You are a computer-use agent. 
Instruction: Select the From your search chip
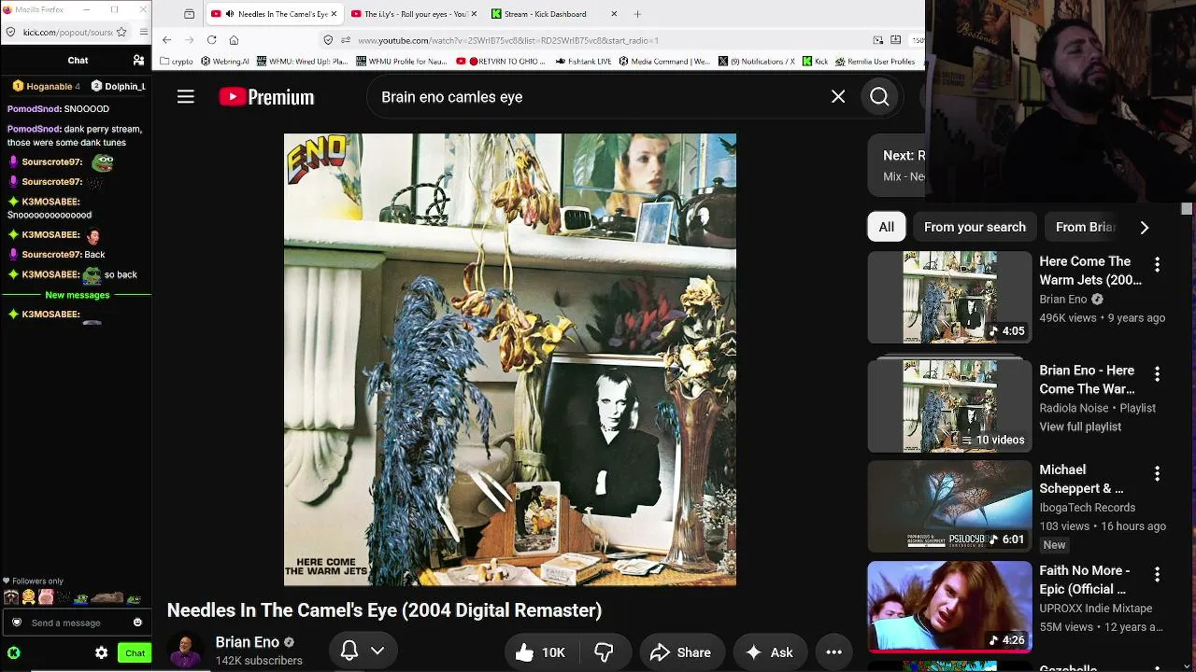(x=975, y=227)
